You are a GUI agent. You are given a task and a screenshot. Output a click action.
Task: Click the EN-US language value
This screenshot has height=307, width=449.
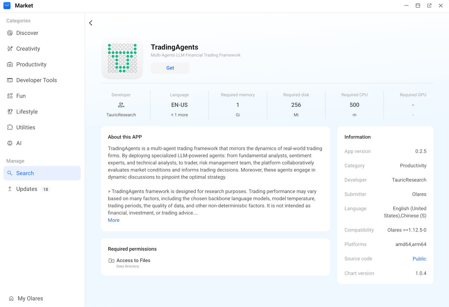pyautogui.click(x=180, y=105)
